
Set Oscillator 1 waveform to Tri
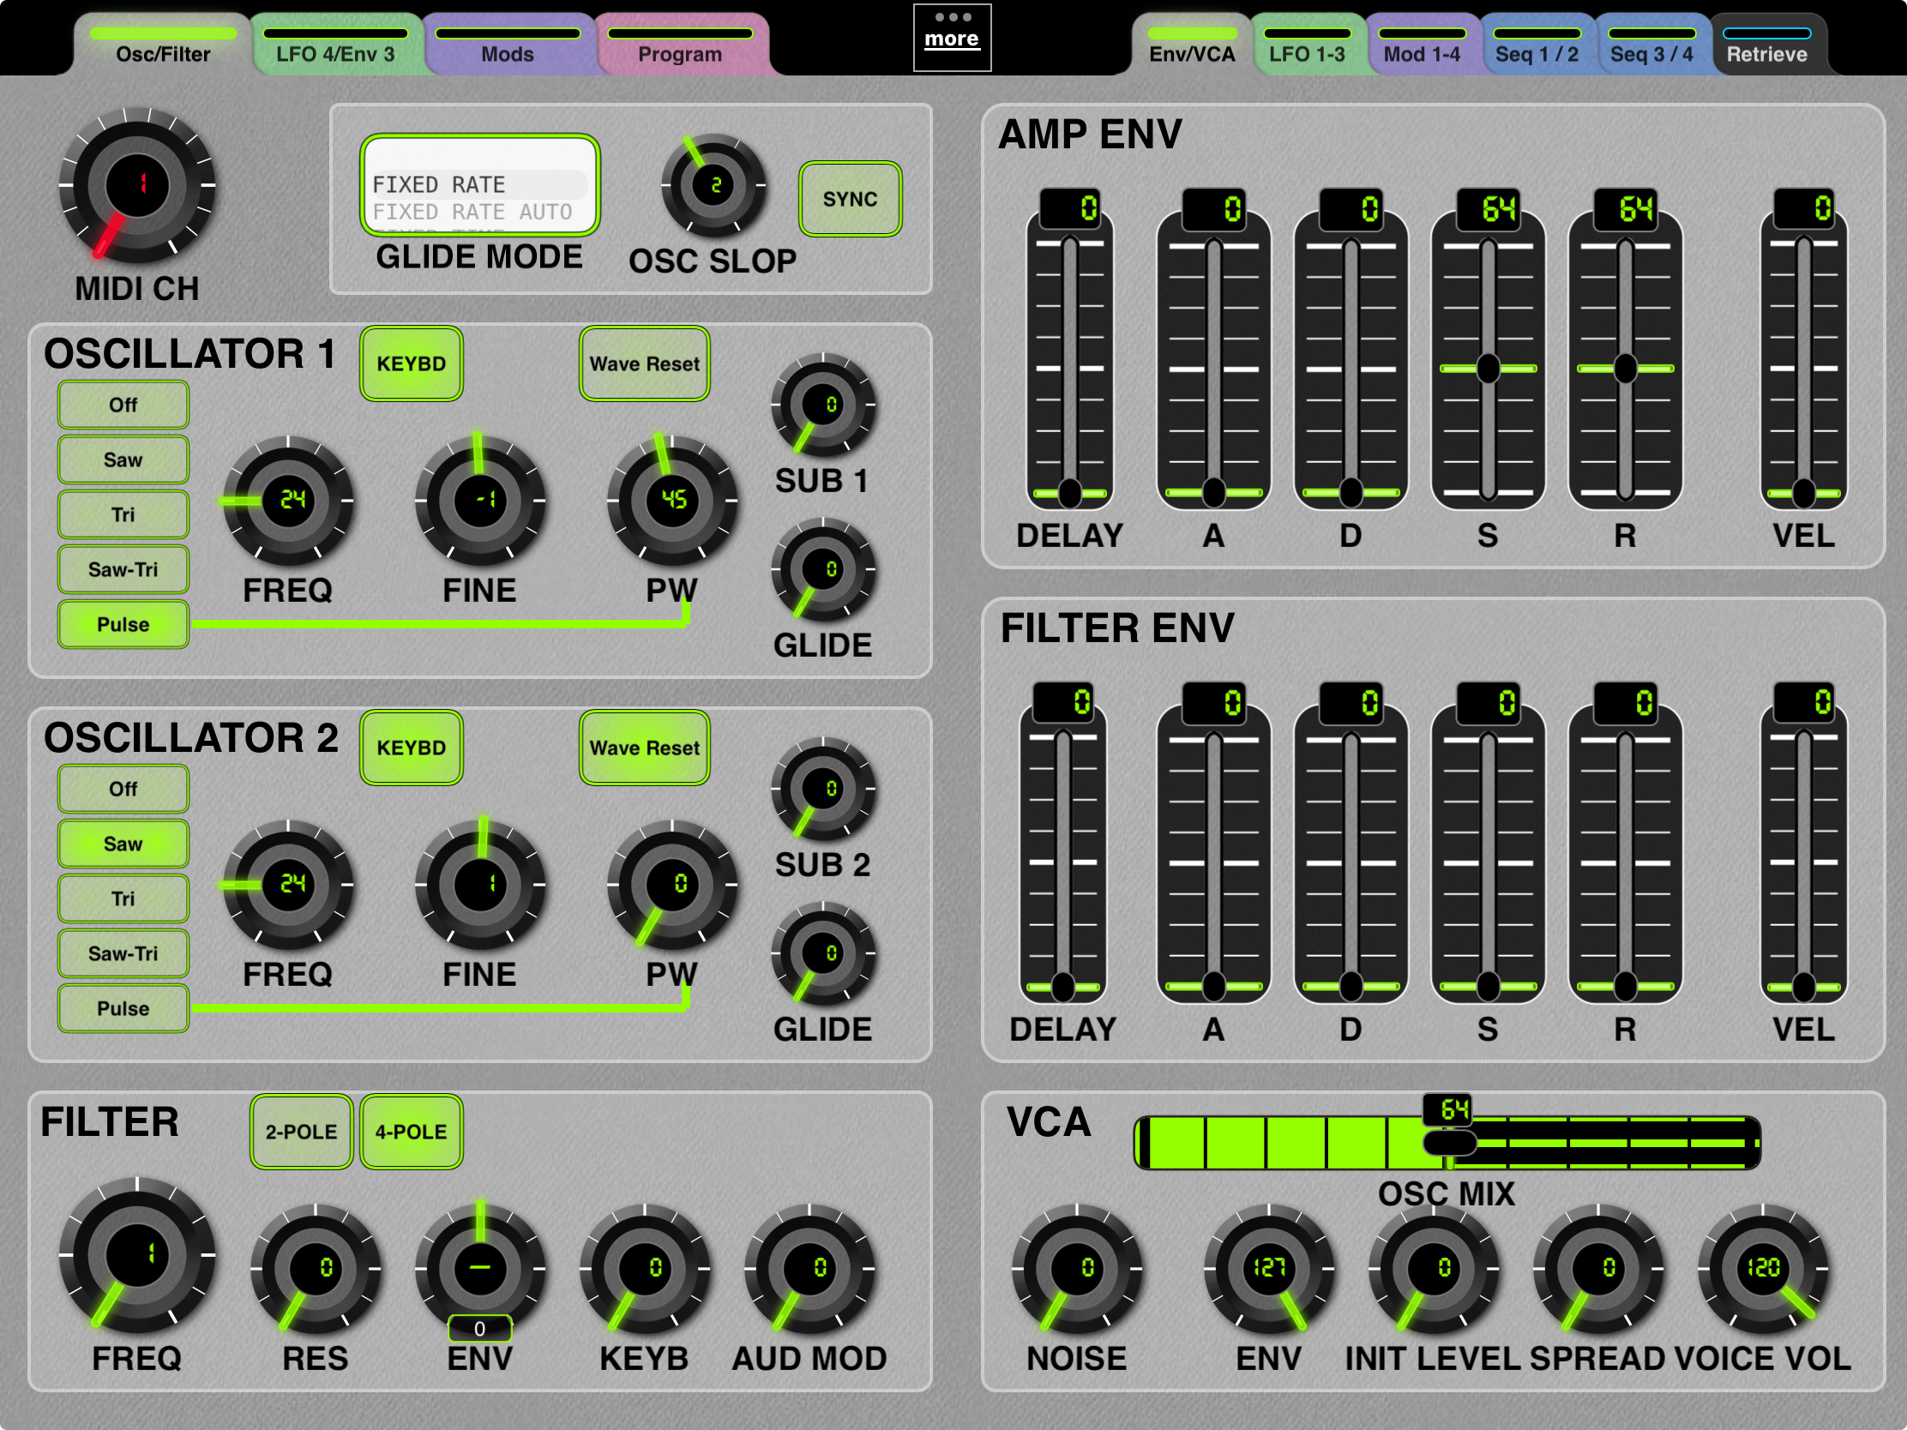point(123,514)
